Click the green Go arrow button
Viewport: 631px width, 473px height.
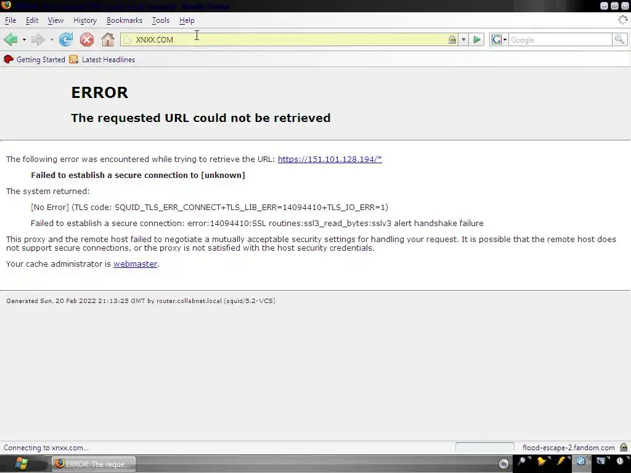(x=477, y=39)
